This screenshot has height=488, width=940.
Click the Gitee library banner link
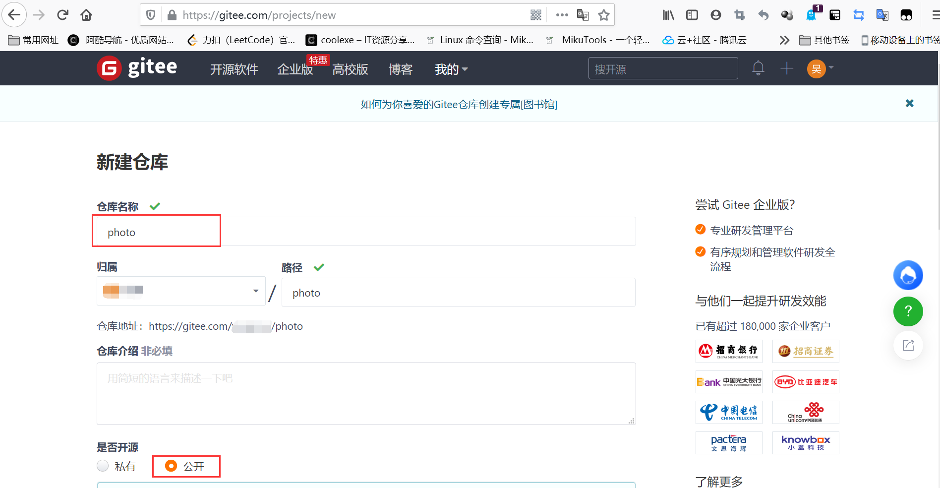point(459,104)
